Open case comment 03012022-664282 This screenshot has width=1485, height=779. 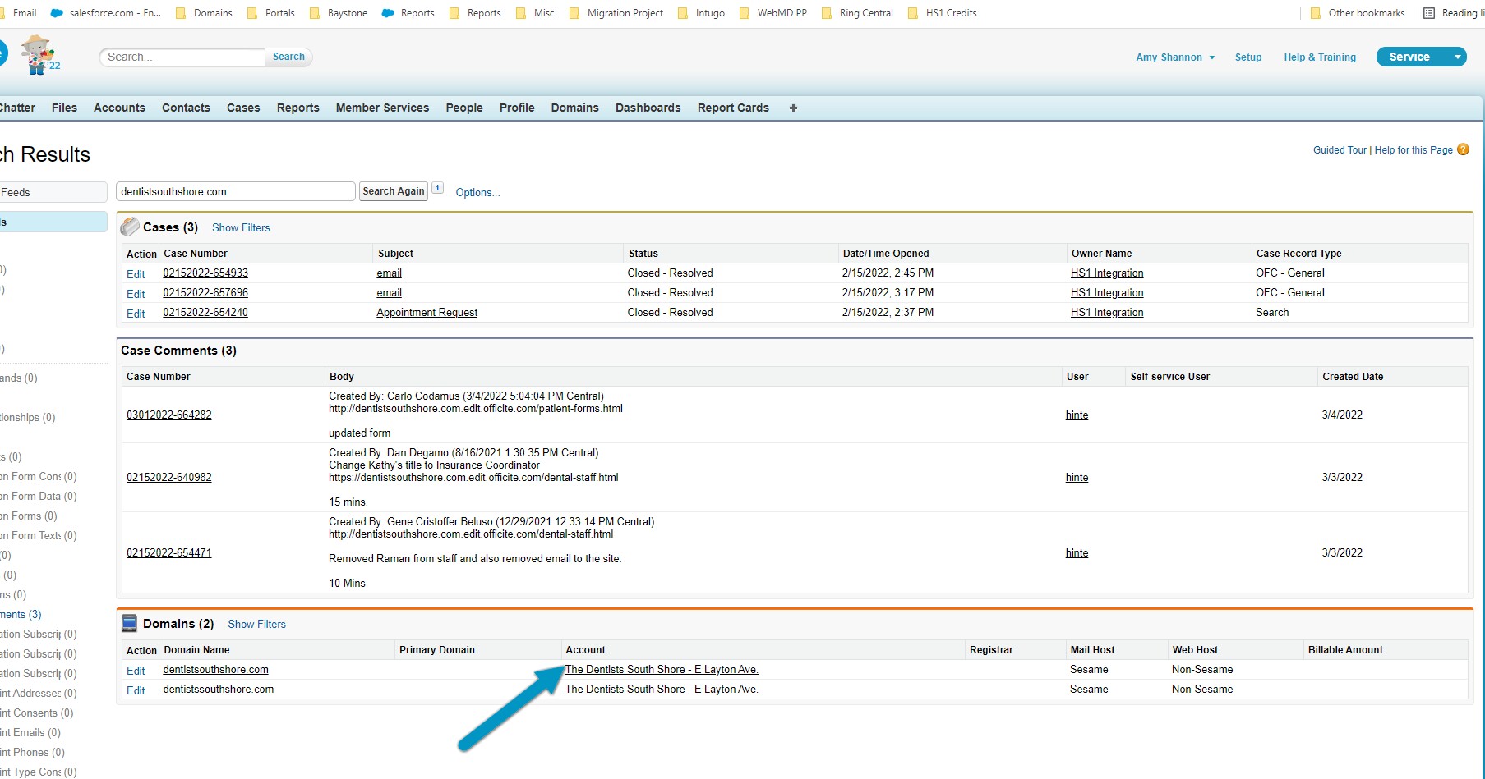coord(169,415)
